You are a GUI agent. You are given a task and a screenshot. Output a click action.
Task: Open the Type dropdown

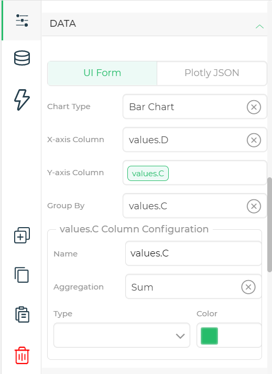point(122,335)
